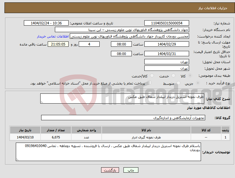Image resolution: width=235 pixels, height=178 pixels.
Task: Click the نام کالا column header
Action: coord(146,130)
